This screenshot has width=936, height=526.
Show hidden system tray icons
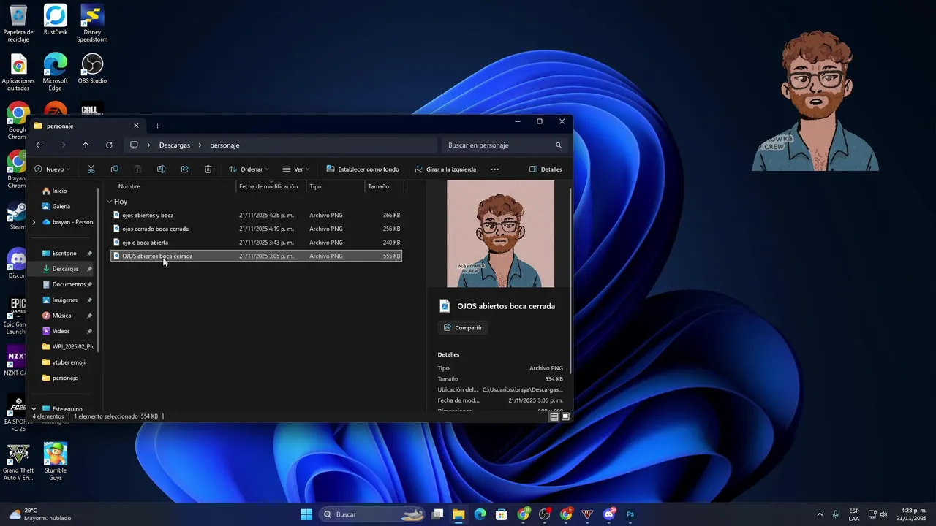(x=820, y=514)
